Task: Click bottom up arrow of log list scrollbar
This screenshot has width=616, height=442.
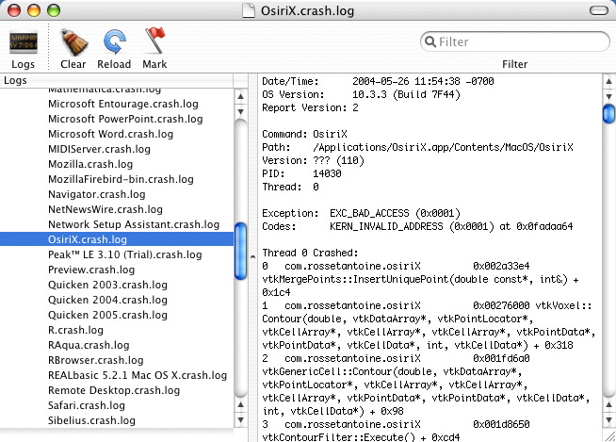Action: pyautogui.click(x=240, y=404)
